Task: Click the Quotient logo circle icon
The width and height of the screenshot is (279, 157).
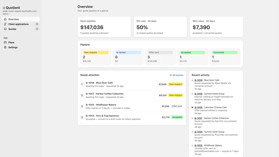Action: 4,8
